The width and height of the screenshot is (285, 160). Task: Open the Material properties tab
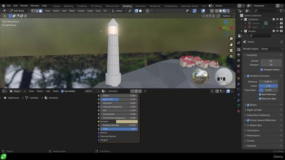pos(239,111)
